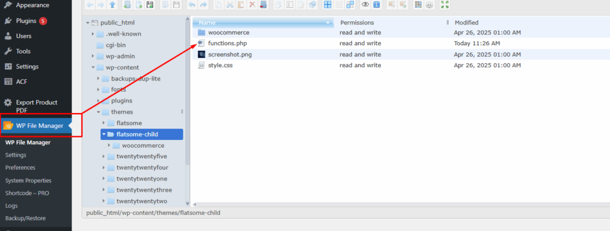This screenshot has width=610, height=231.
Task: Select the fonts folder in tree
Action: 119,89
